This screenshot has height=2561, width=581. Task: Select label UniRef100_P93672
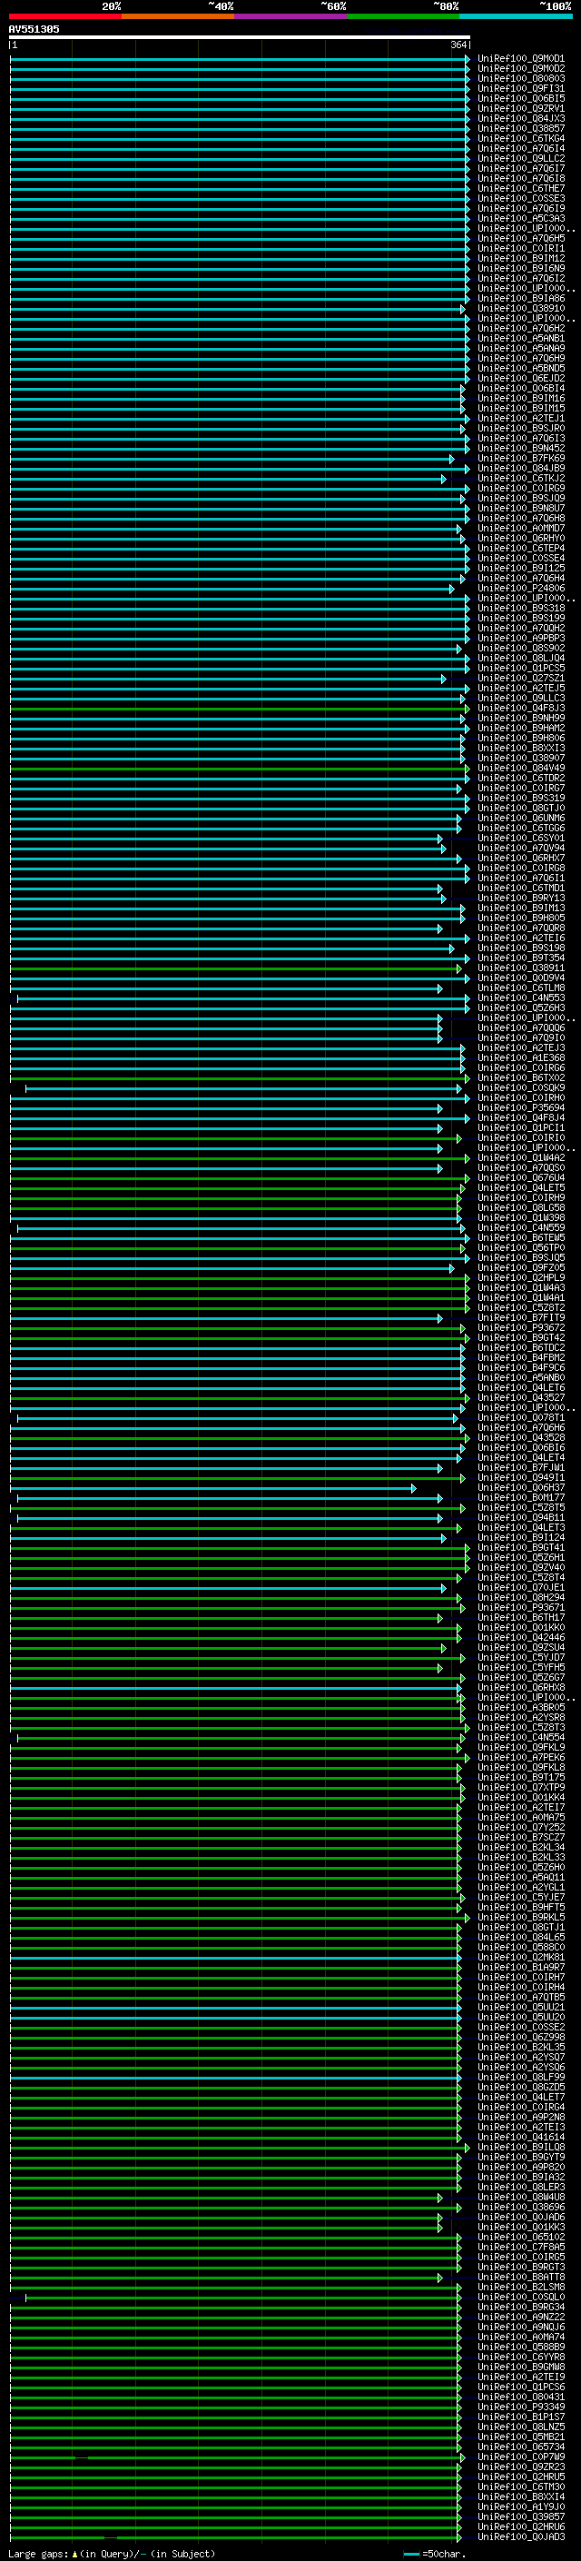[x=521, y=1328]
